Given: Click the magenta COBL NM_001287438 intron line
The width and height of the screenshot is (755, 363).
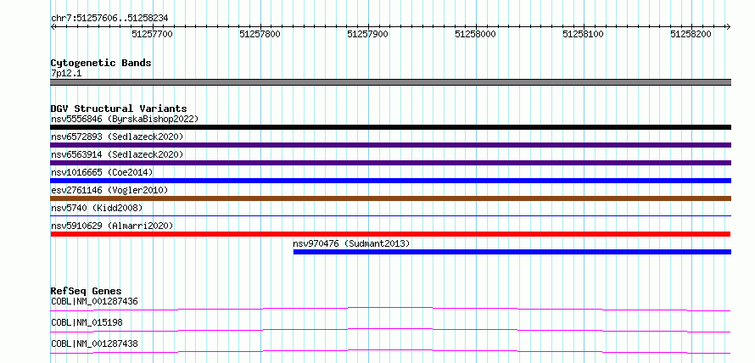Looking at the screenshot, I should tap(390, 351).
